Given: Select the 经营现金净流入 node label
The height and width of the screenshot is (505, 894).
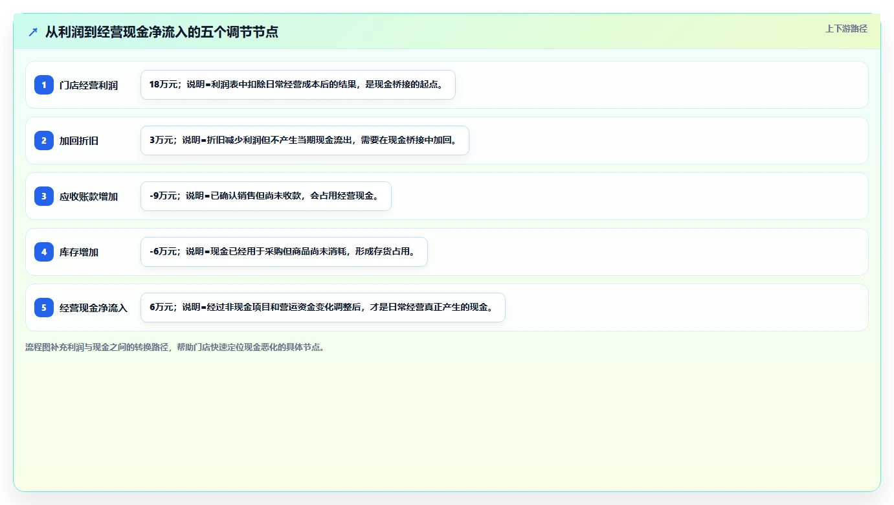Looking at the screenshot, I should [93, 308].
